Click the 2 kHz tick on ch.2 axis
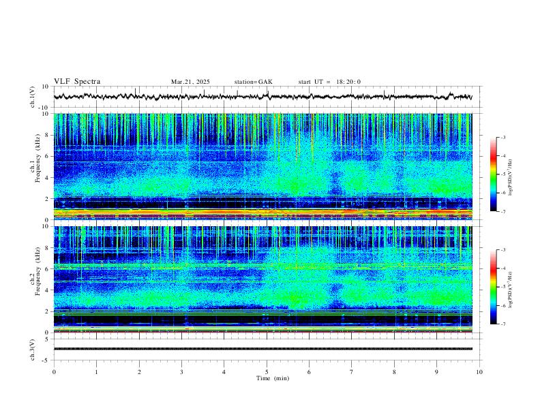Viewport: 540px width, 417px height. click(x=47, y=311)
